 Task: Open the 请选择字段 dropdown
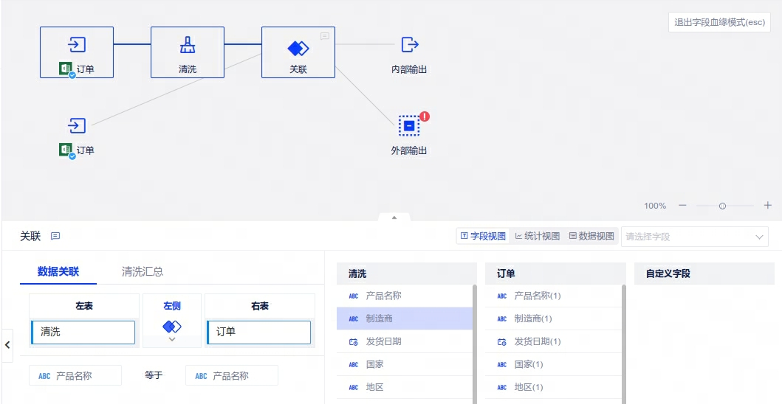click(694, 237)
